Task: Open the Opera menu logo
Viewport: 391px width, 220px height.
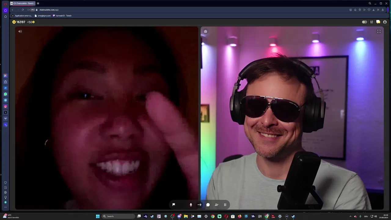Action: tap(5, 4)
